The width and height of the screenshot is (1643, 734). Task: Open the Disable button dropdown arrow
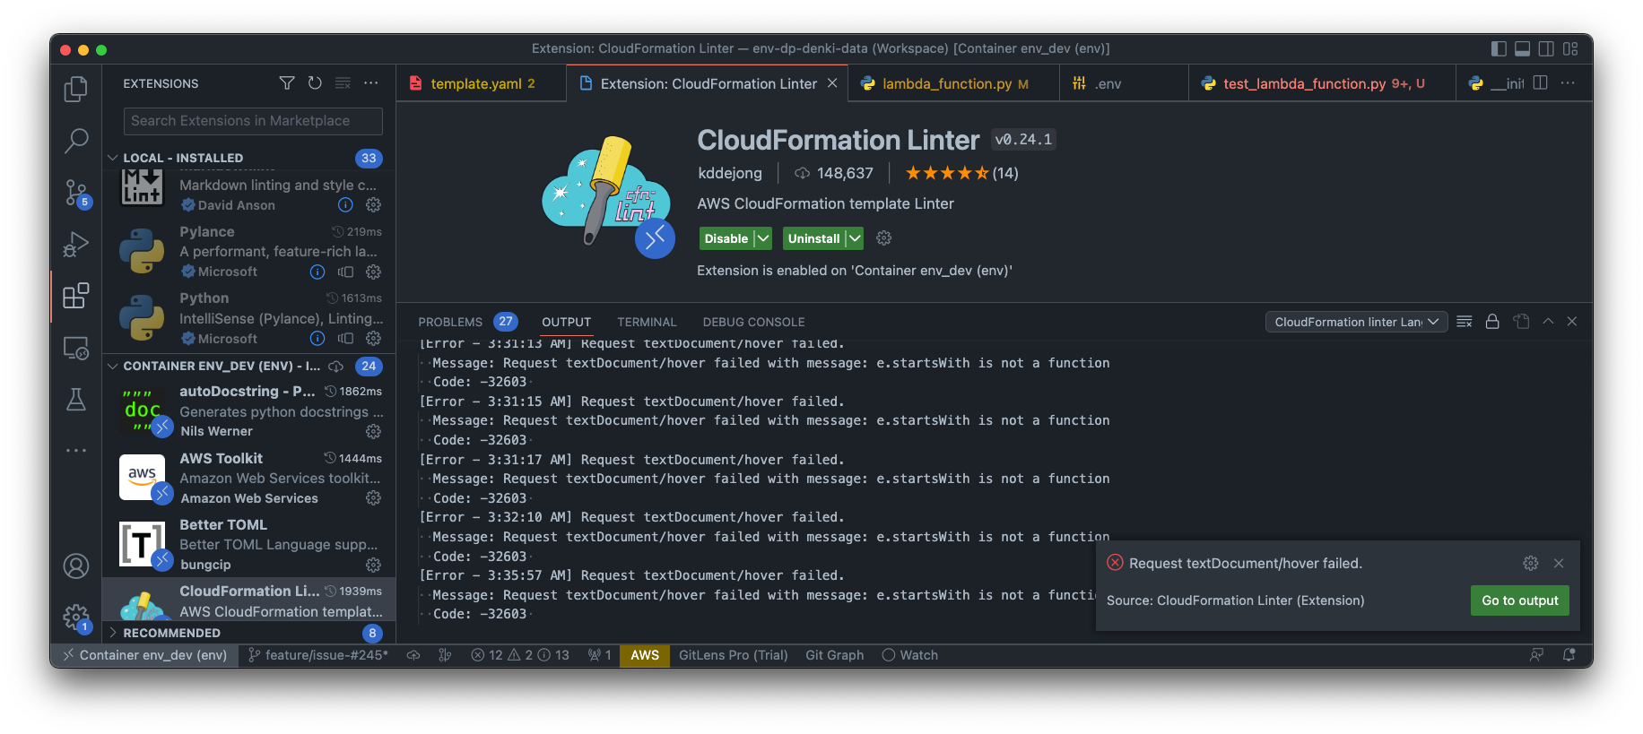point(763,238)
